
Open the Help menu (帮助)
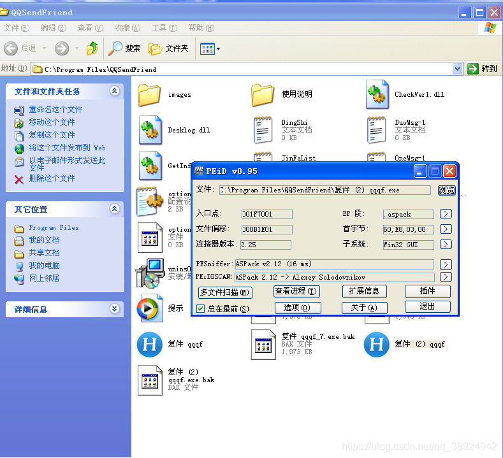201,28
